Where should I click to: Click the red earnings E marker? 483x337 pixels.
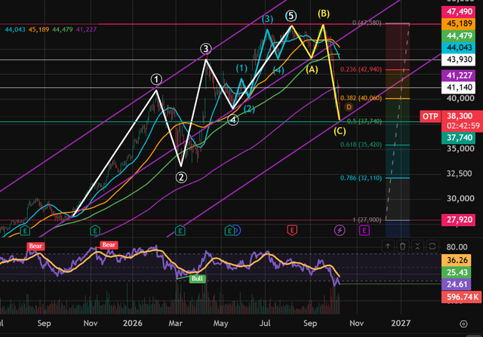click(x=292, y=230)
